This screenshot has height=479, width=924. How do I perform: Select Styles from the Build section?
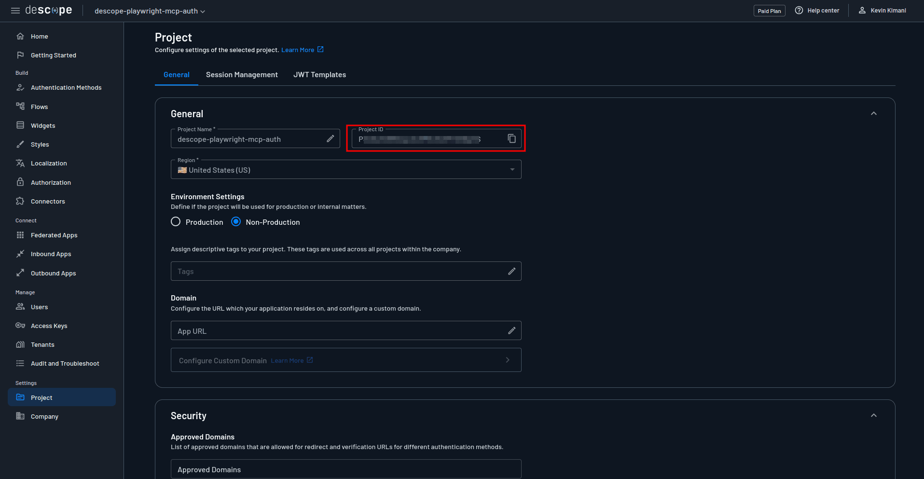(x=40, y=144)
